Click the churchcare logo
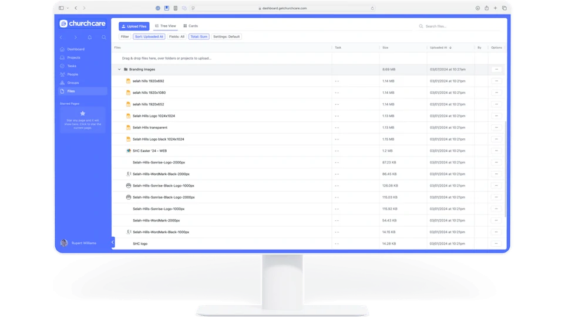This screenshot has width=565, height=317. 82,23
